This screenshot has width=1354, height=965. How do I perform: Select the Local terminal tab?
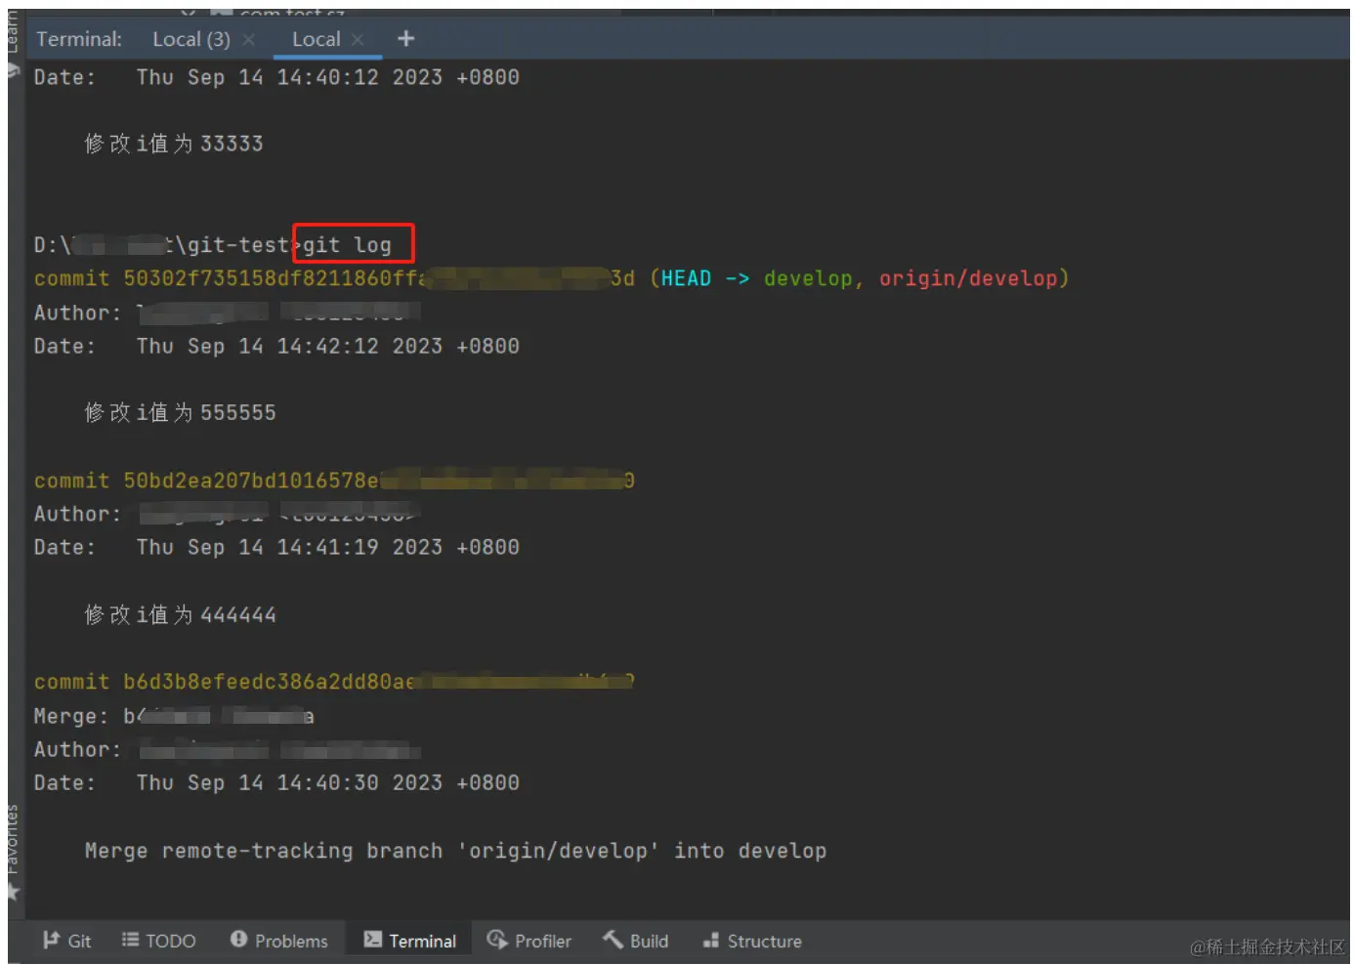click(x=317, y=39)
